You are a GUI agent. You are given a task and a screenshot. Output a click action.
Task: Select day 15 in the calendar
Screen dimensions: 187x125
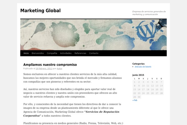(135, 89)
